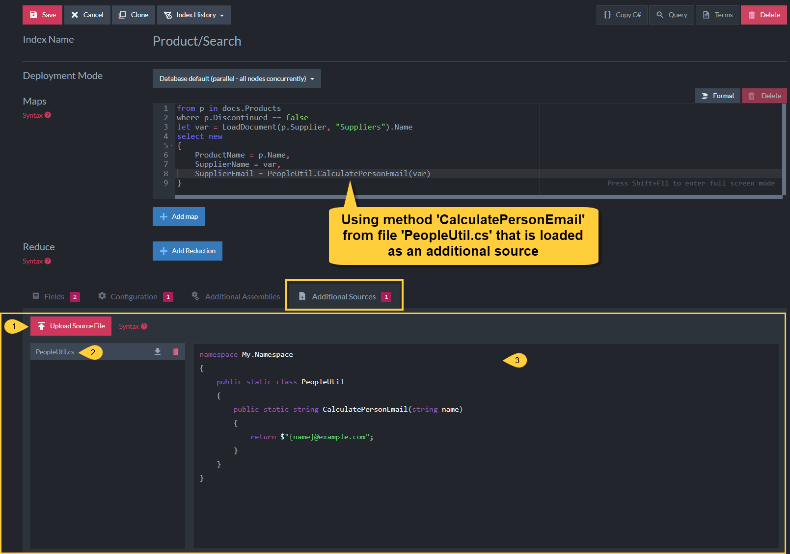
Task: Click the Configuration gear icon
Action: tap(102, 296)
